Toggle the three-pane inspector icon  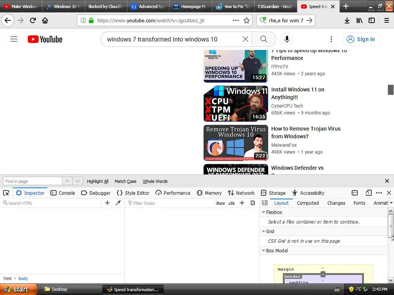pyautogui.click(x=265, y=203)
